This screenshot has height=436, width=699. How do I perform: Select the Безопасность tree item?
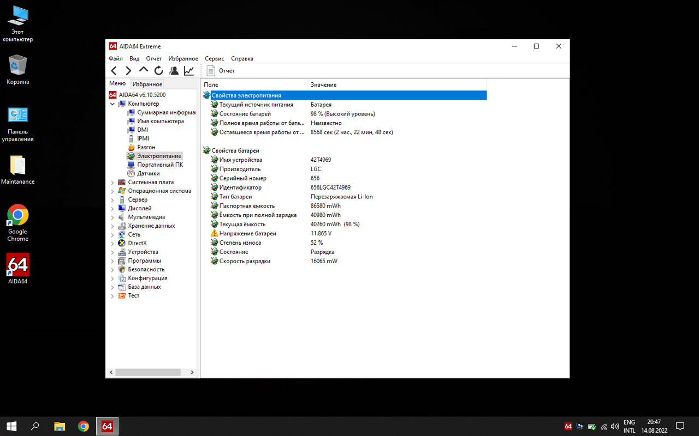point(141,269)
